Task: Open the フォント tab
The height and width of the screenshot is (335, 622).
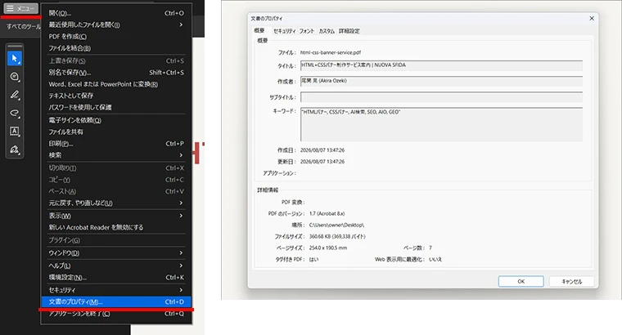Action: [x=307, y=31]
